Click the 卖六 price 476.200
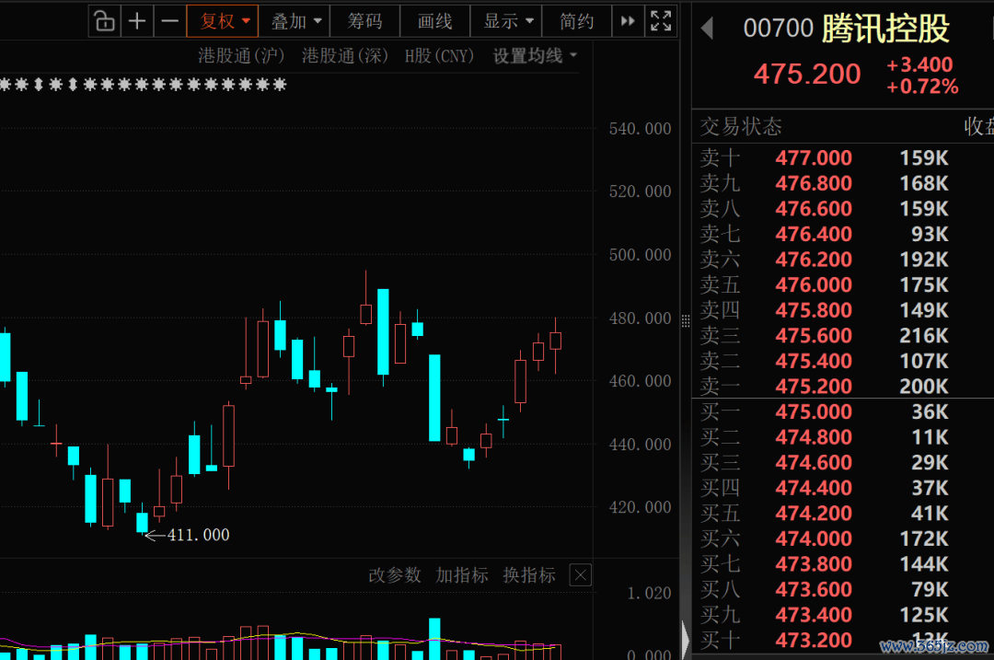994x660 pixels. [814, 260]
